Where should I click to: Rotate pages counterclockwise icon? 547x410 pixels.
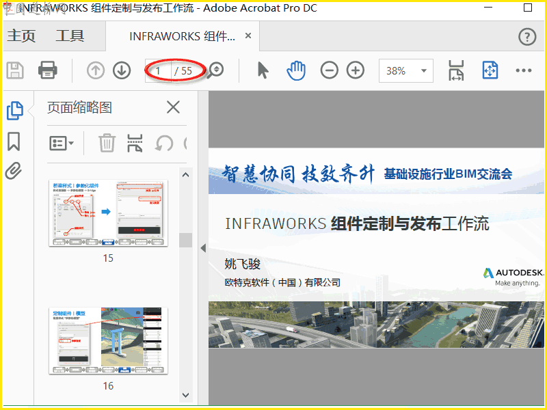point(164,143)
